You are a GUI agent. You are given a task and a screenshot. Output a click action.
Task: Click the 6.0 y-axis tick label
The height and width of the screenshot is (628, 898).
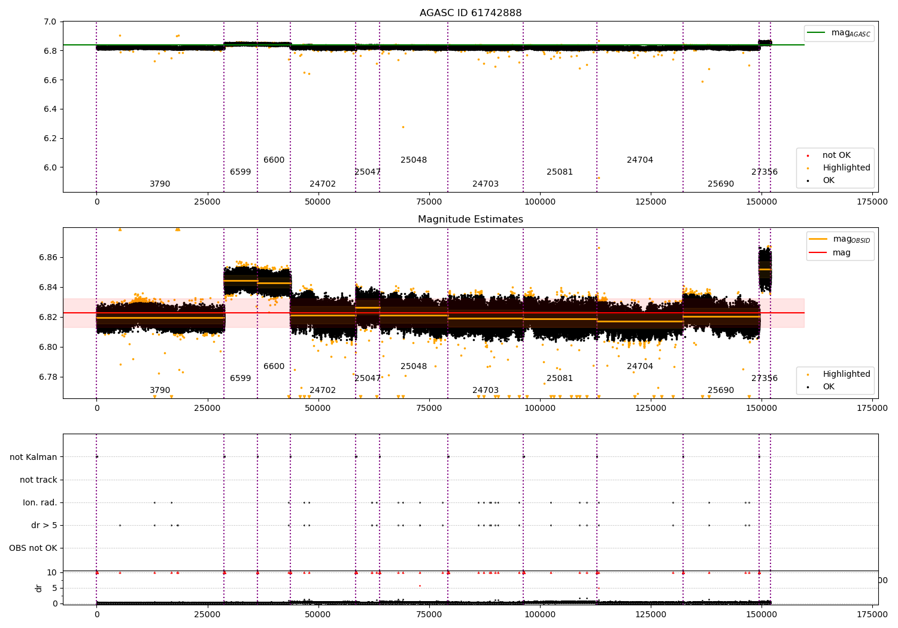(51, 167)
